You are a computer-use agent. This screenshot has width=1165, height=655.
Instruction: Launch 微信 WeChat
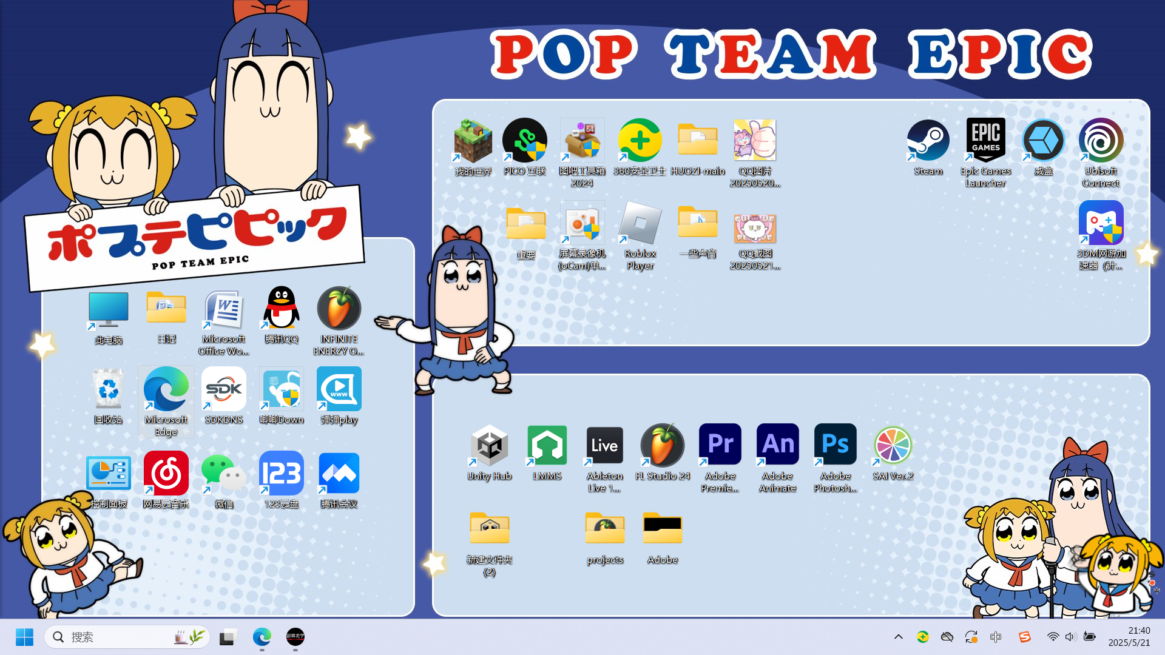(x=224, y=481)
